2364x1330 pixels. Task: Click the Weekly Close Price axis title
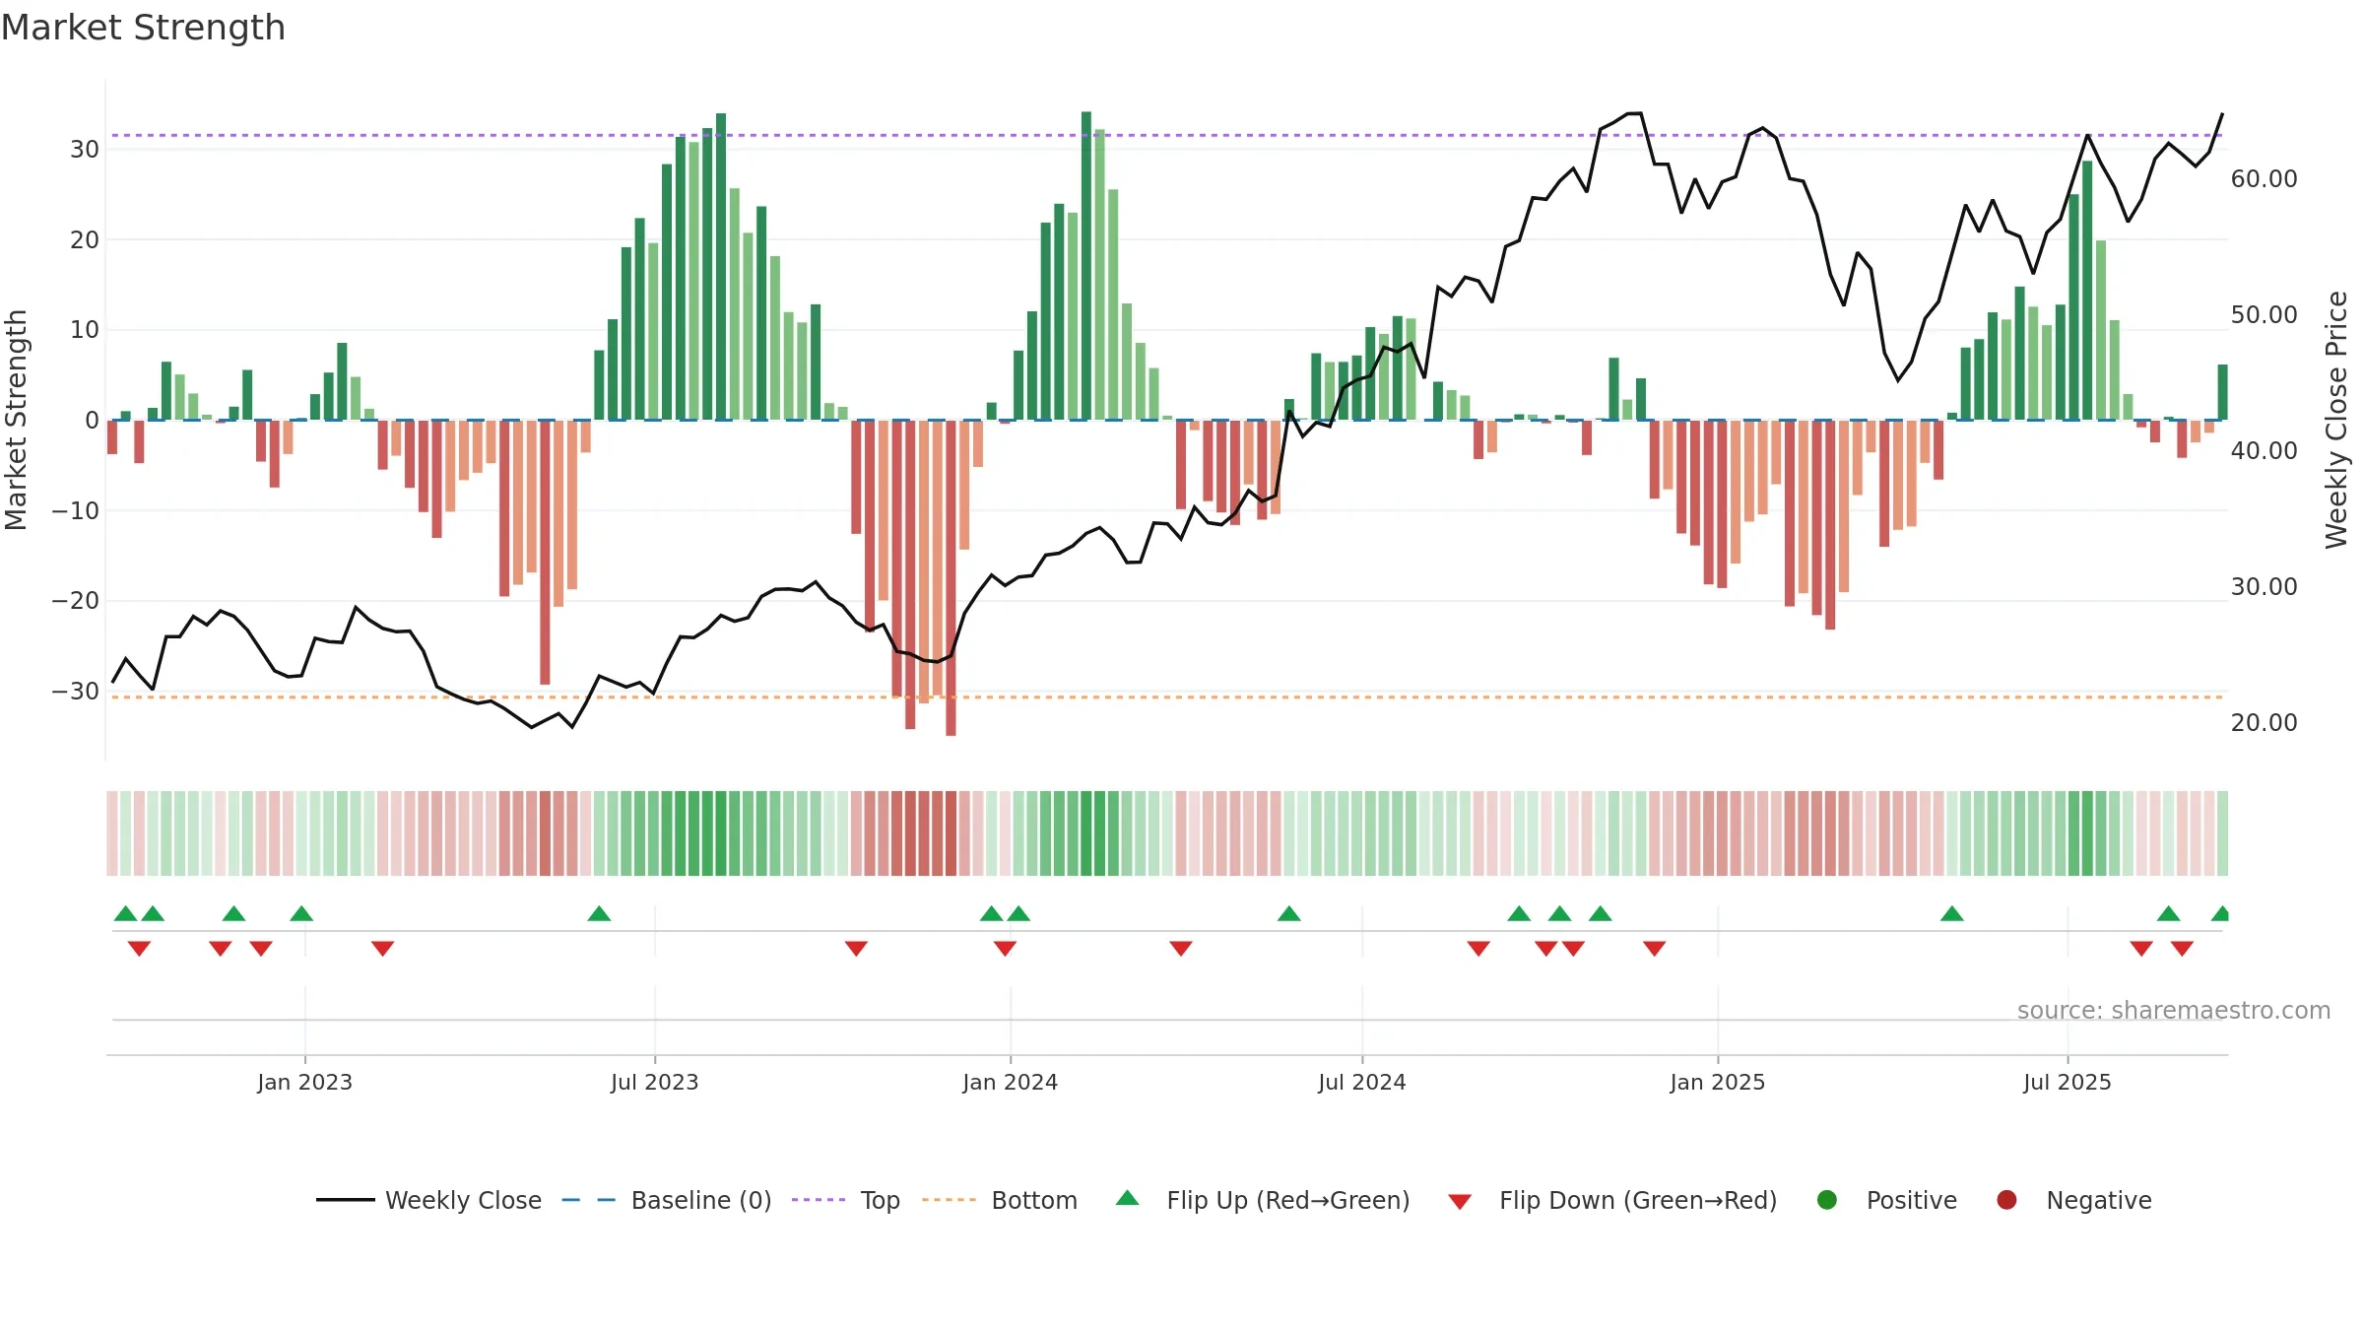pyautogui.click(x=2336, y=420)
